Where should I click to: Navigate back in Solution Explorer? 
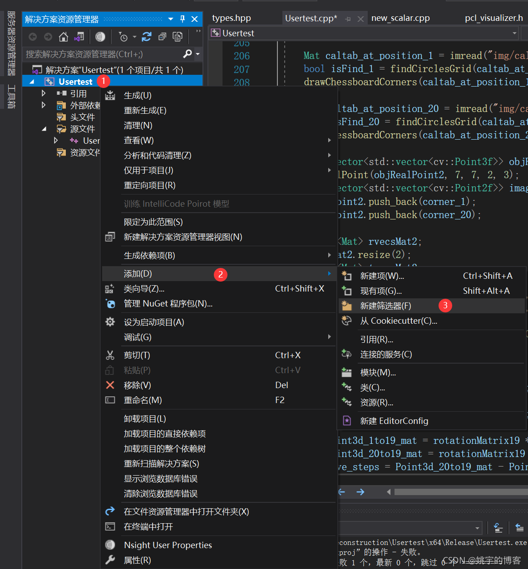tap(33, 37)
